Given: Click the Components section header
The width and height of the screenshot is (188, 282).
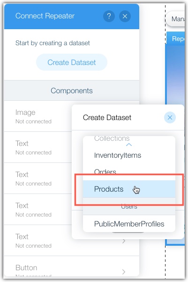Looking at the screenshot, I should (72, 90).
